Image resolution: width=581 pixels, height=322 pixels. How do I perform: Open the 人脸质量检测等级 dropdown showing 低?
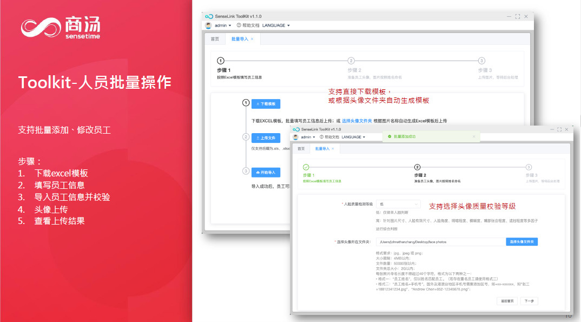tap(398, 204)
